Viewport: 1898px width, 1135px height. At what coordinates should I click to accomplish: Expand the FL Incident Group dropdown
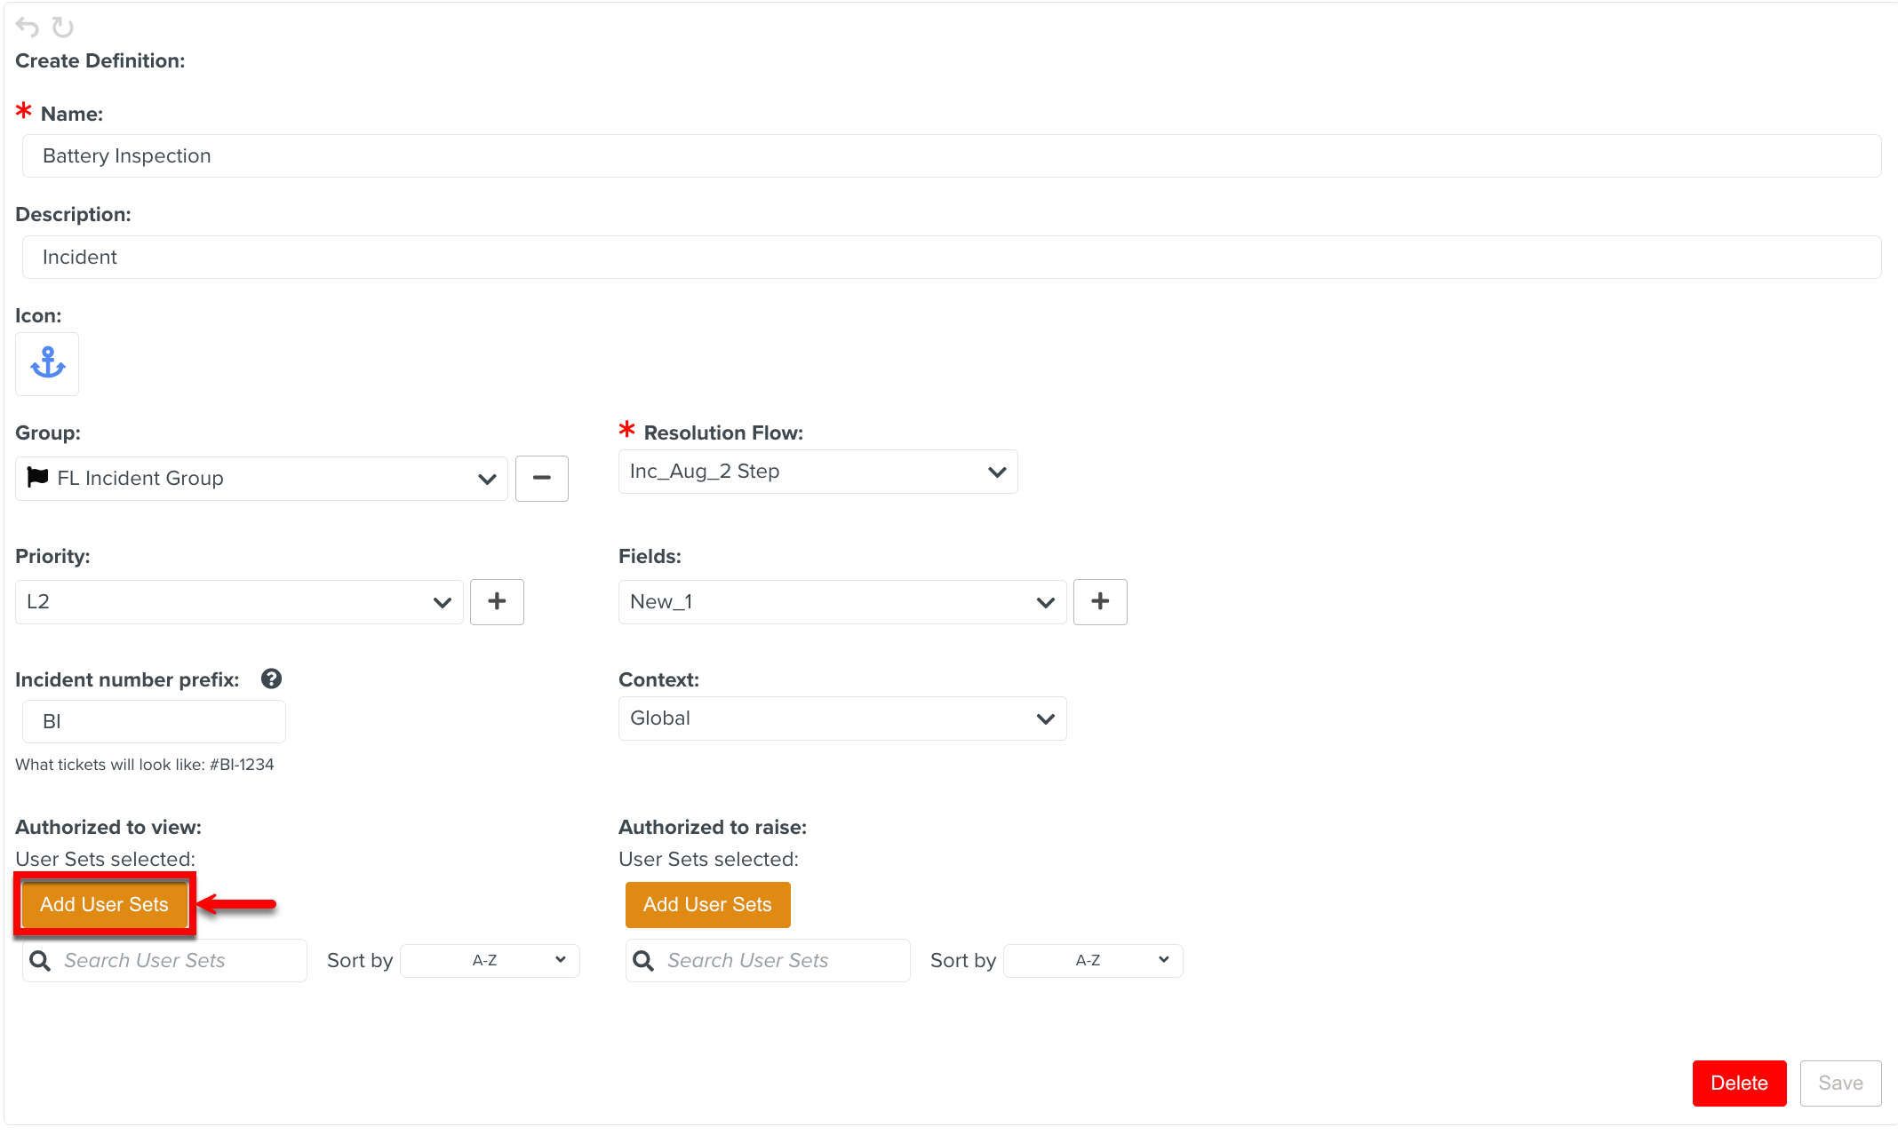tap(486, 478)
